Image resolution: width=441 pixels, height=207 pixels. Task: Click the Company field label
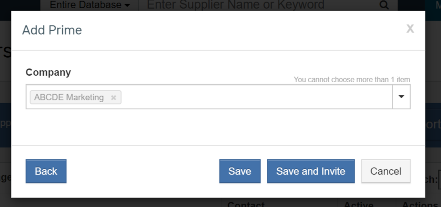point(48,73)
